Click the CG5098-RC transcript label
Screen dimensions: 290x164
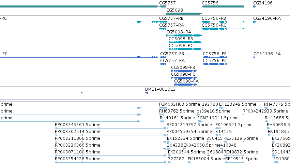181,46
